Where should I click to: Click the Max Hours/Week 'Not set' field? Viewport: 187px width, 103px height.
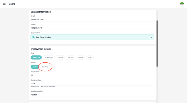(x=92, y=95)
